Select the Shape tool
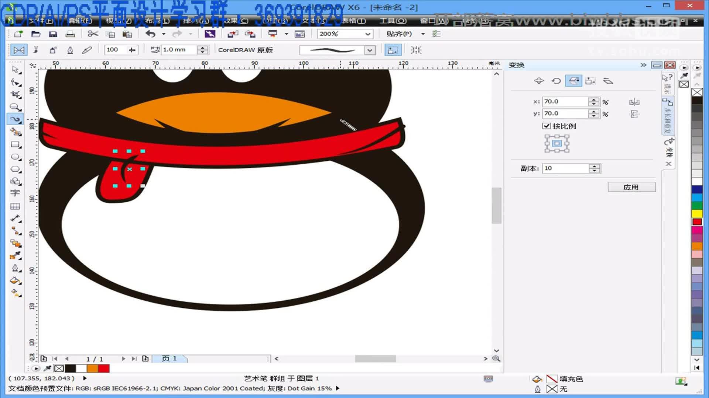The width and height of the screenshot is (709, 398). [x=15, y=82]
